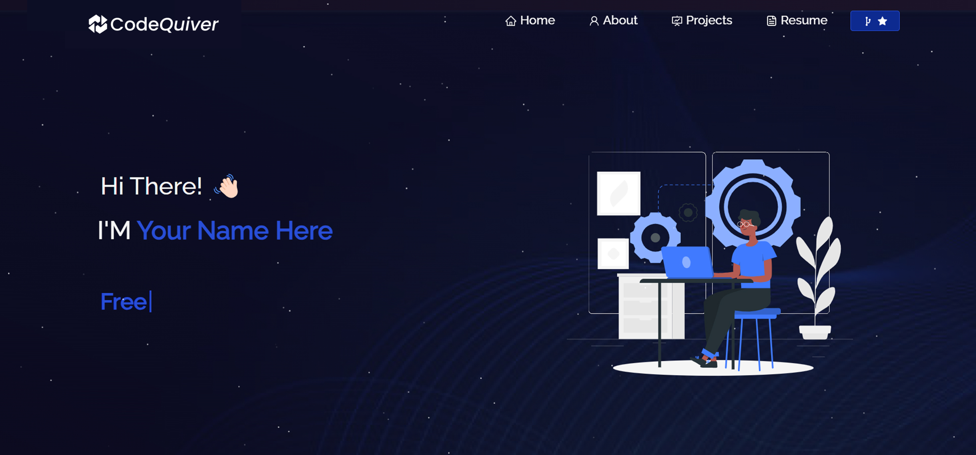
Task: Click the git fork icon in blue button
Action: click(x=868, y=21)
